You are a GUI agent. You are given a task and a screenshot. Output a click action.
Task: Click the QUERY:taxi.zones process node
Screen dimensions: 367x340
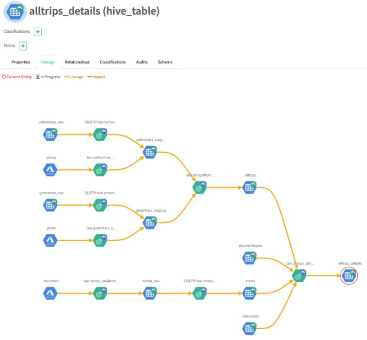point(200,293)
